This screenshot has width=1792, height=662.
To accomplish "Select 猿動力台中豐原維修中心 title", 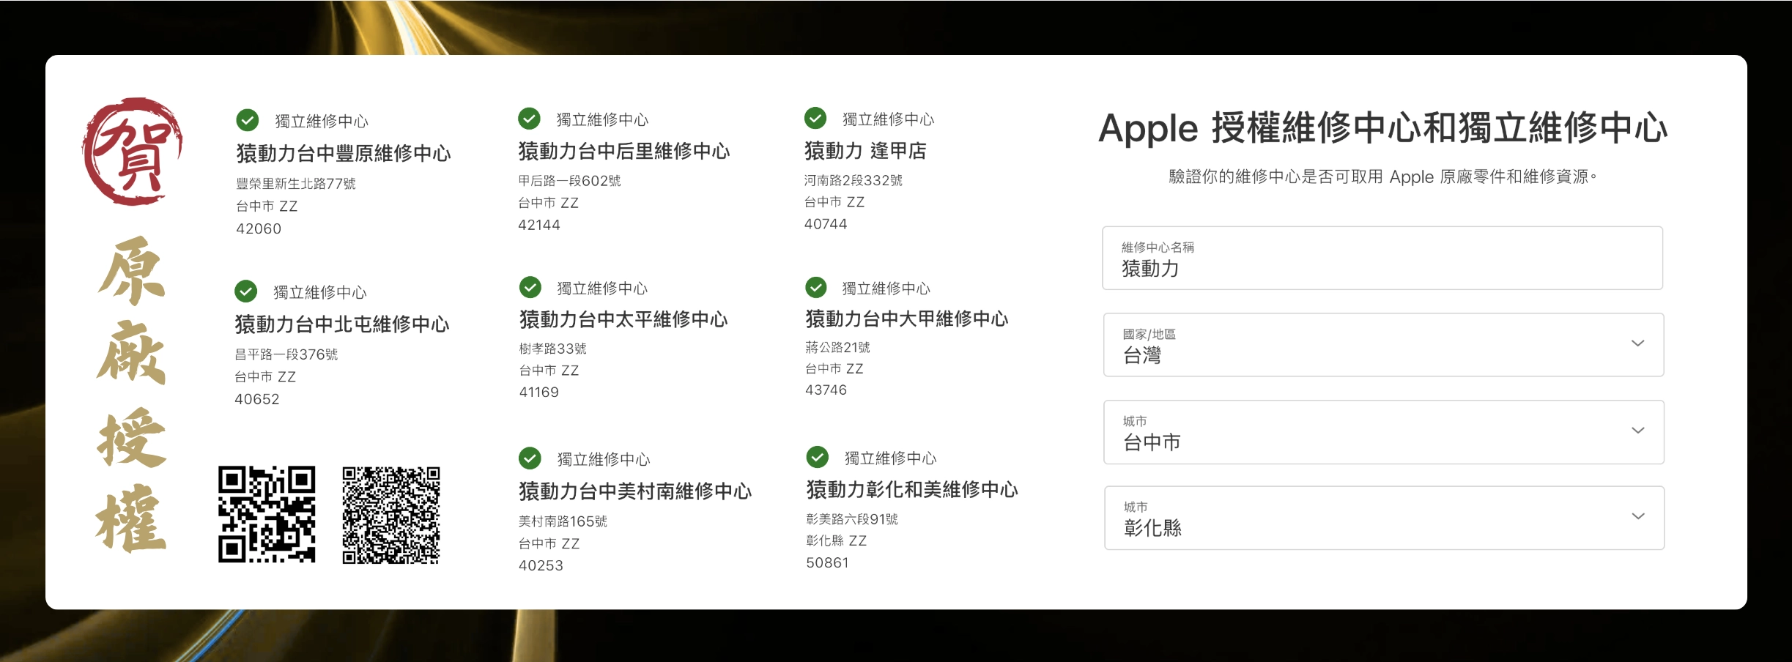I will (344, 153).
